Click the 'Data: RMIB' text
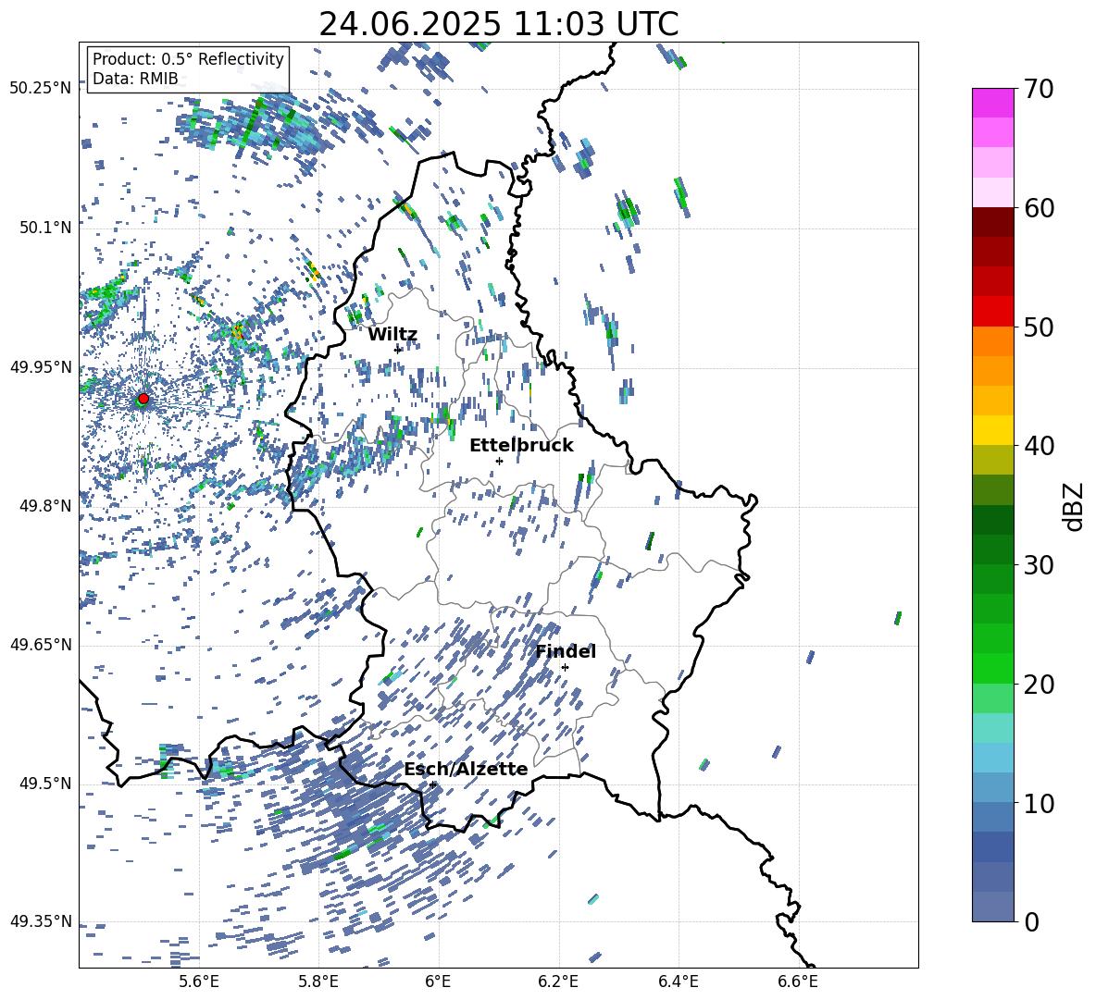 [x=135, y=79]
